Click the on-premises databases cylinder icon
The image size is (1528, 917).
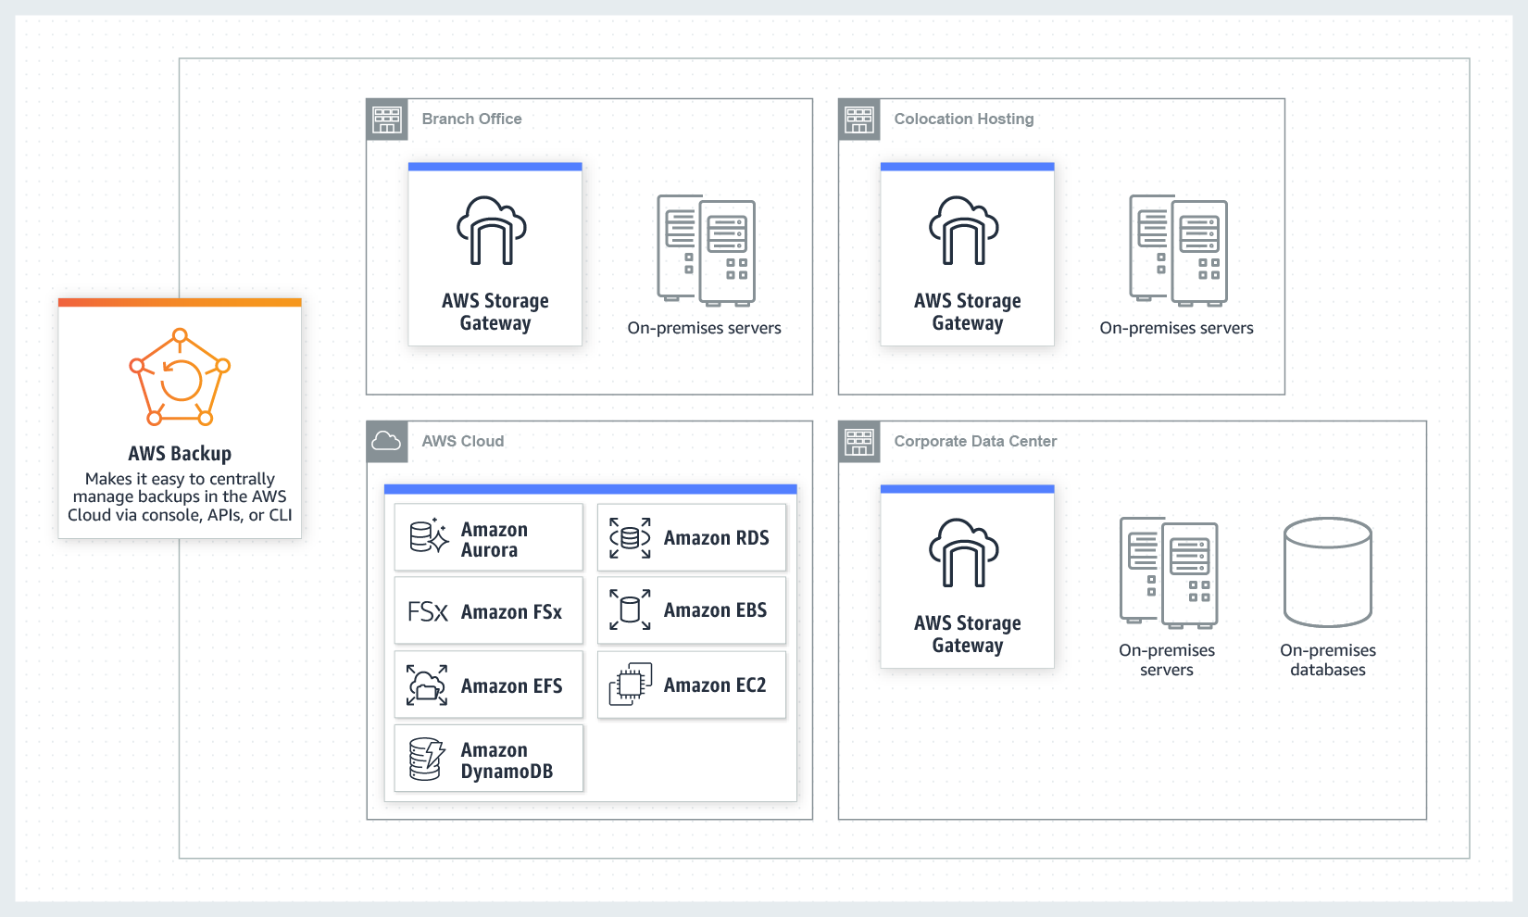(x=1328, y=572)
